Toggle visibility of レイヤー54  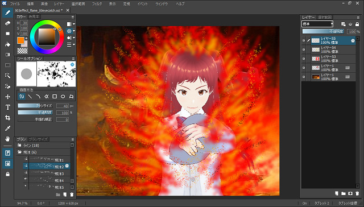304,49
